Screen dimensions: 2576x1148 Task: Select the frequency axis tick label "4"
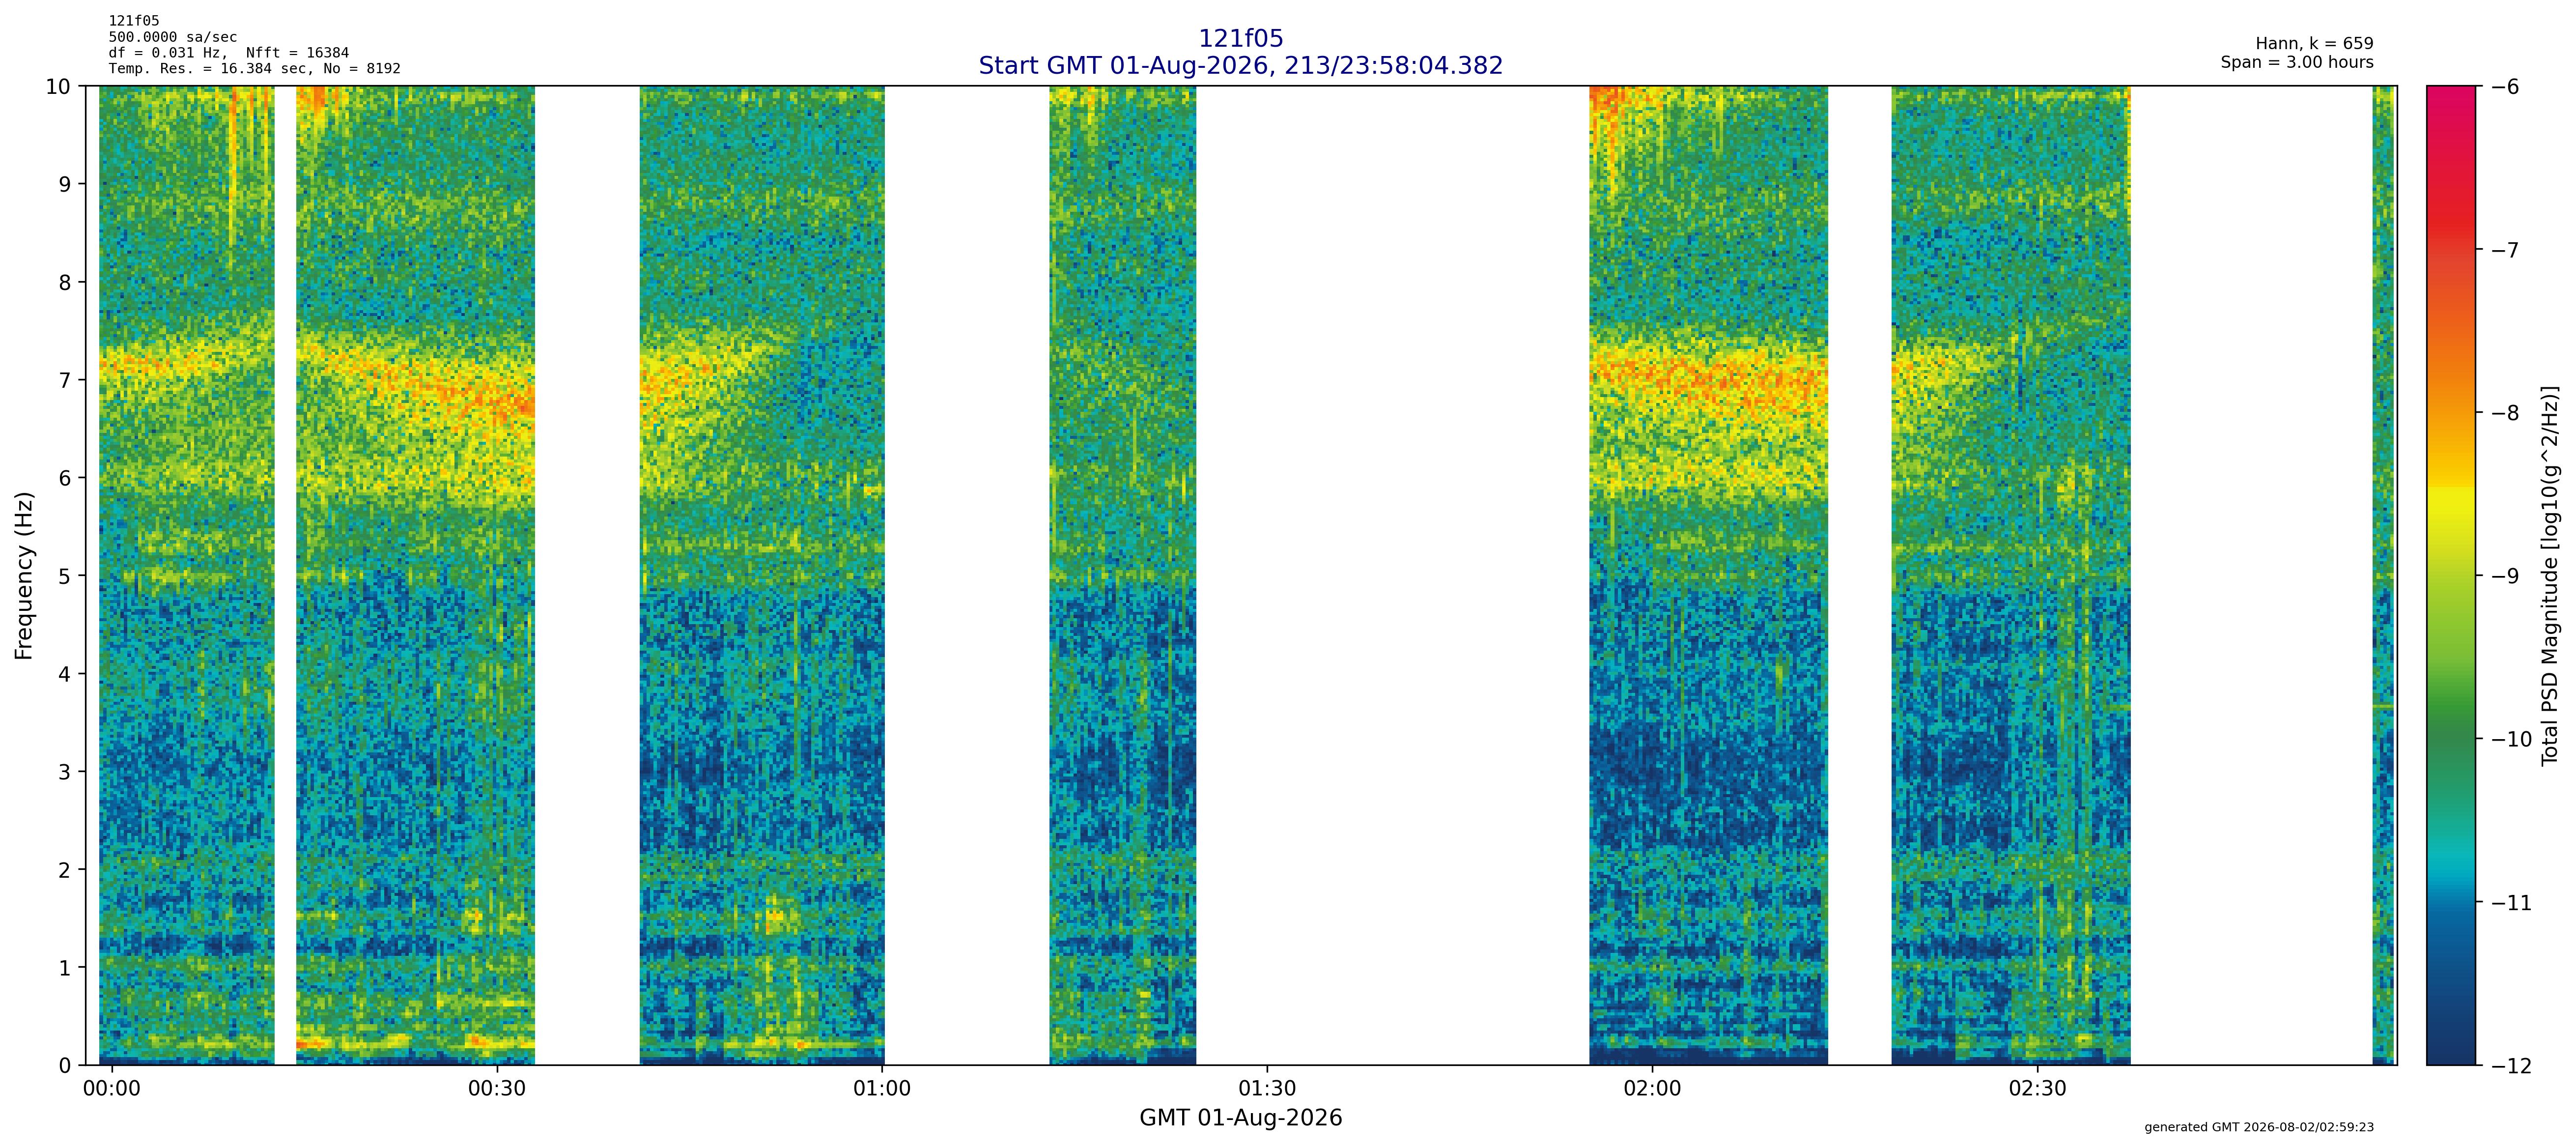65,674
